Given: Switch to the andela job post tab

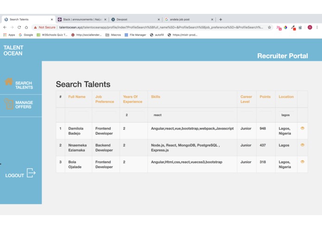Looking at the screenshot, I should click(189, 19).
